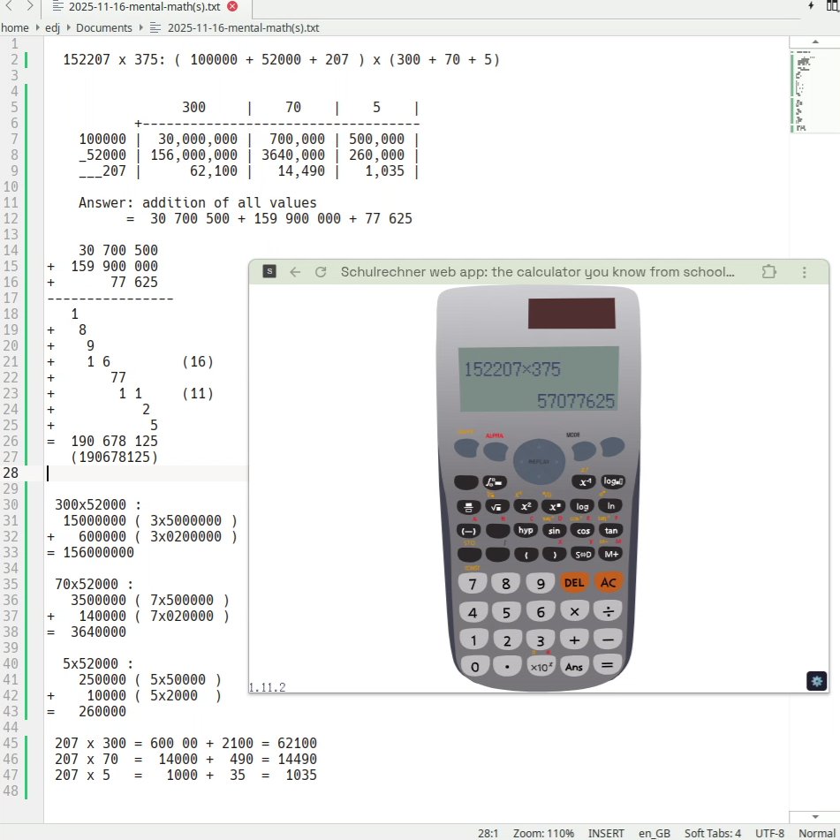Select the x² key on the calculator keypad
Viewport: 840px width, 840px height.
coord(525,505)
